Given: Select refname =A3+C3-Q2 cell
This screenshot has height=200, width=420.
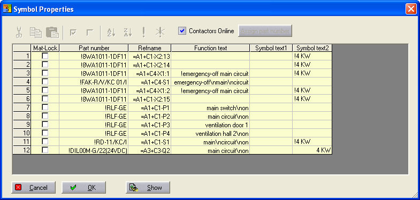Looking at the screenshot, I should pyautogui.click(x=150, y=150).
